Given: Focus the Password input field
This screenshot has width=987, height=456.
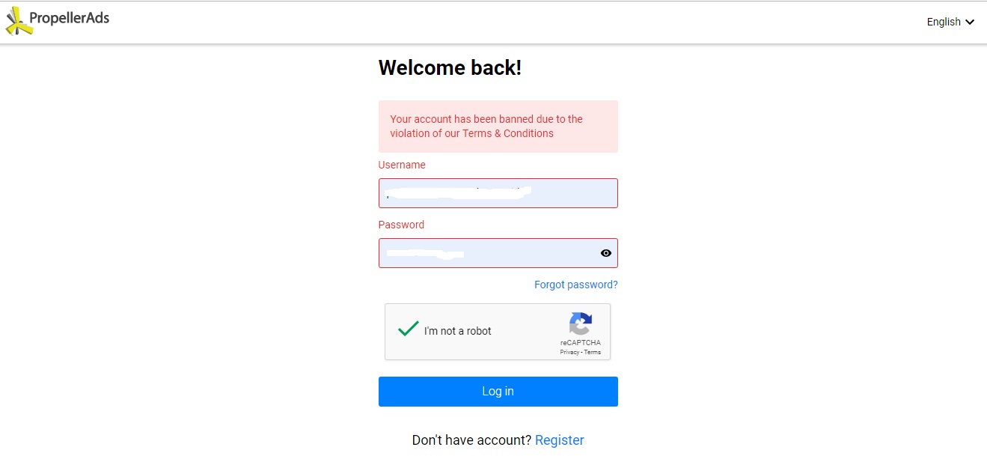Looking at the screenshot, I should tap(486, 253).
